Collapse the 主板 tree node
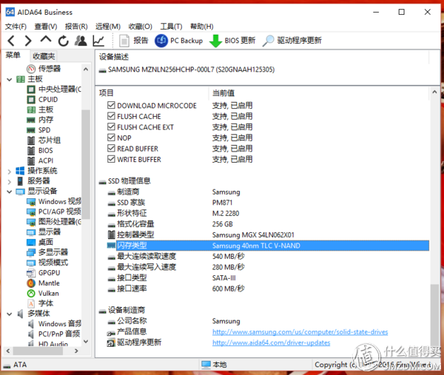This screenshot has height=375, width=444. coord(9,79)
